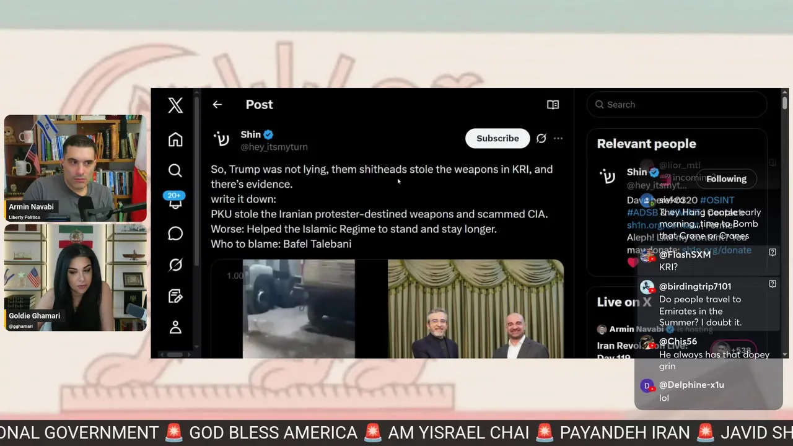This screenshot has height=446, width=793.
Task: Click the Armin Navabi name label
Action: click(x=31, y=207)
